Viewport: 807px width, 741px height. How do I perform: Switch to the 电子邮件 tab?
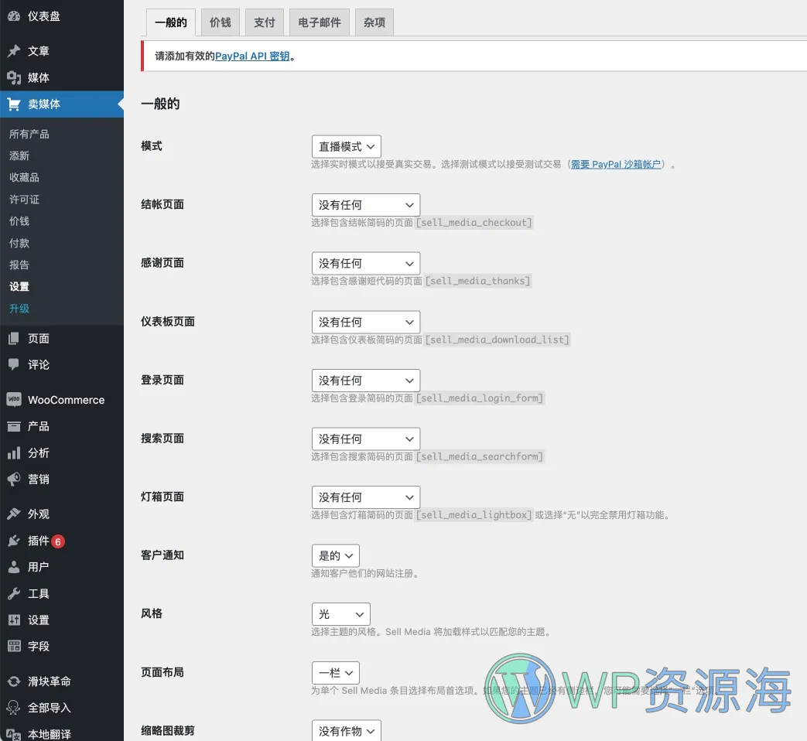pyautogui.click(x=320, y=22)
